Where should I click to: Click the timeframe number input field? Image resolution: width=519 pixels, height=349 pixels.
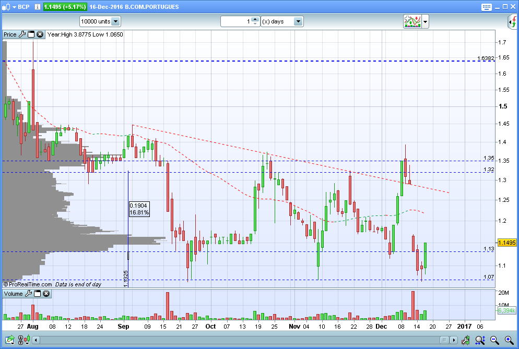pos(237,21)
